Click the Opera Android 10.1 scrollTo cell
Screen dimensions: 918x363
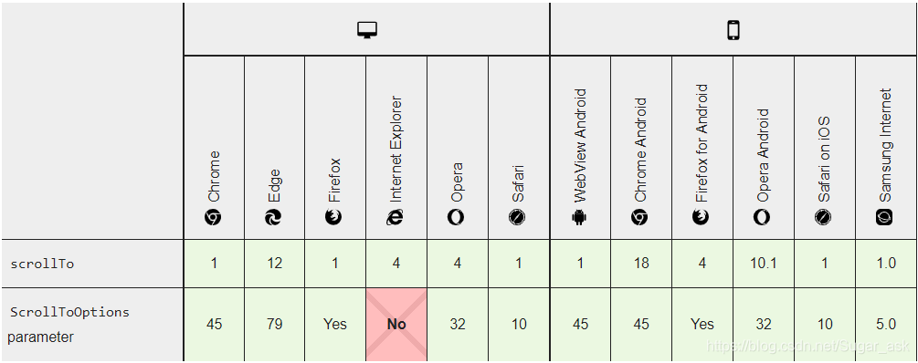click(x=764, y=263)
